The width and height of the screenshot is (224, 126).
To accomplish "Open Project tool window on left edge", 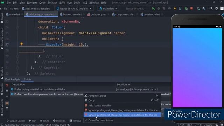I will pos(2,18).
